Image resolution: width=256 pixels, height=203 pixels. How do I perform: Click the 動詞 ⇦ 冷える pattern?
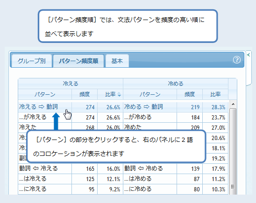[38, 168]
